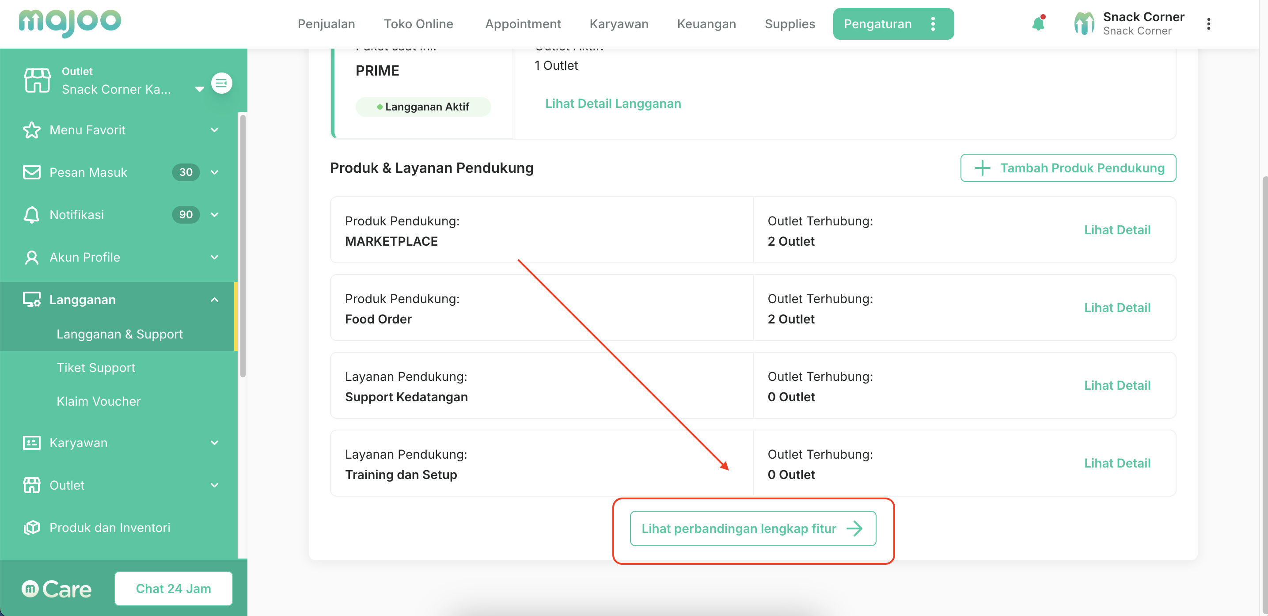Image resolution: width=1268 pixels, height=616 pixels.
Task: Expand the Outlet sidebar chevron
Action: point(215,485)
